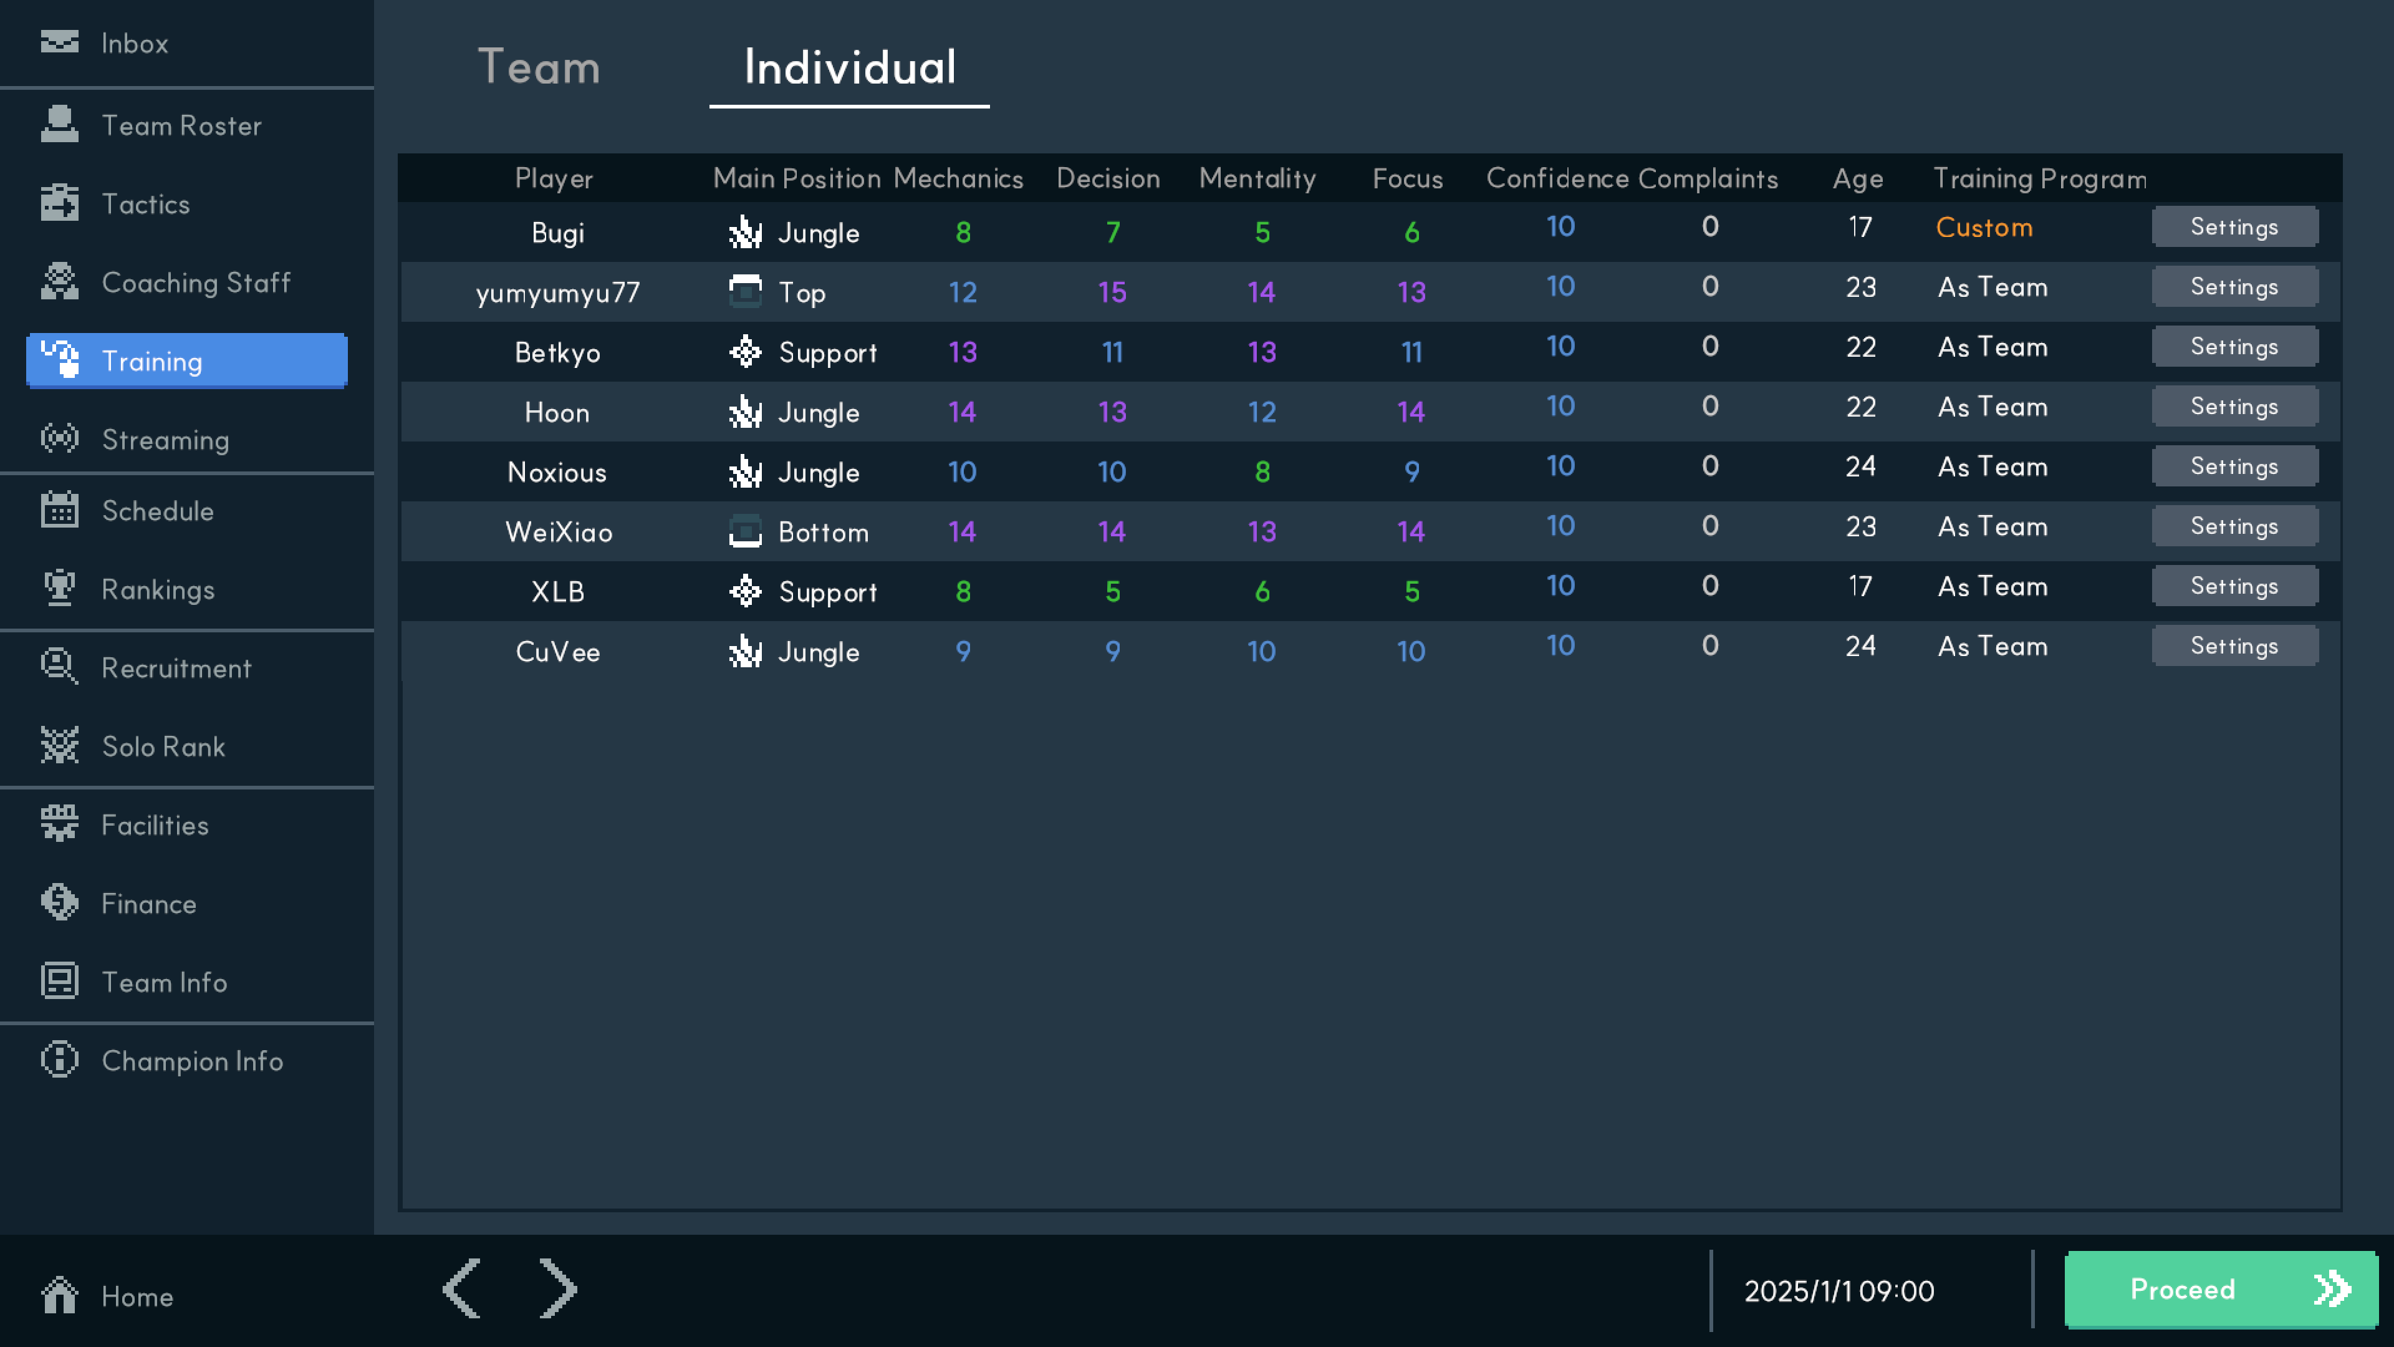Viewport: 2394px width, 1347px height.
Task: Sort by the Decision column header
Action: (x=1108, y=178)
